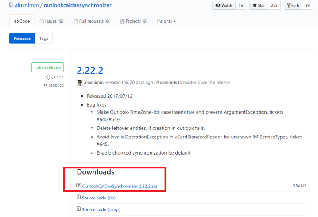
Task: Switch to the Tags view
Action: (x=44, y=38)
